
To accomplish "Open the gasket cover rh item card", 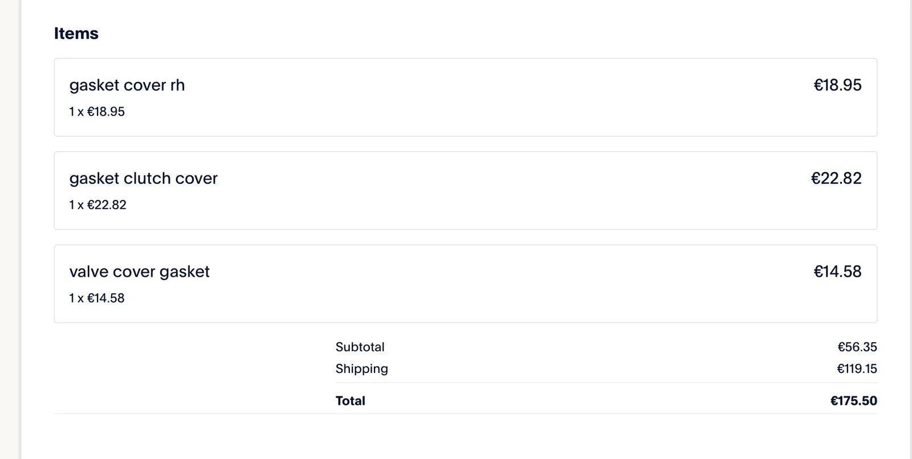I will 465,97.
